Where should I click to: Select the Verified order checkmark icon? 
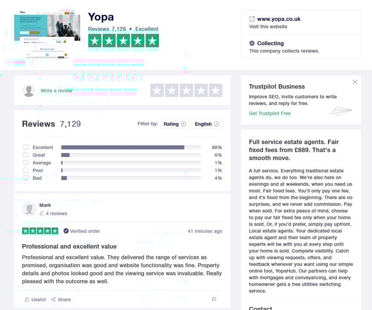pos(66,231)
